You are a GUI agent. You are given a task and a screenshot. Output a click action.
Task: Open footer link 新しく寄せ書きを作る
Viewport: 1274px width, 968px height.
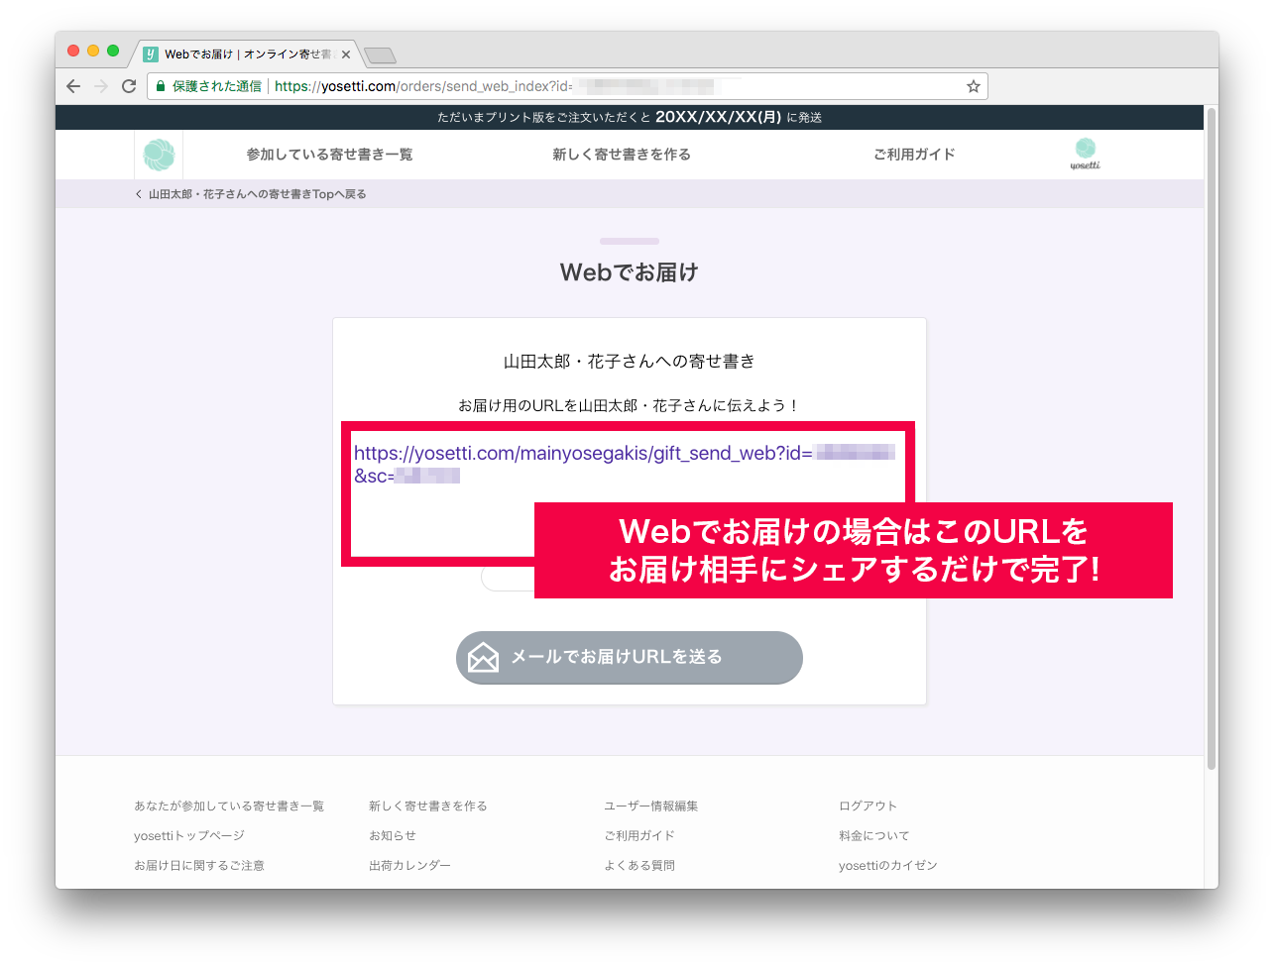[x=428, y=806]
